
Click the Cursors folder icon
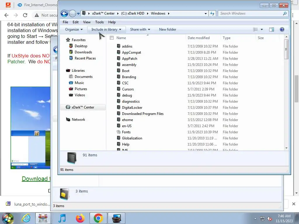tap(119, 89)
